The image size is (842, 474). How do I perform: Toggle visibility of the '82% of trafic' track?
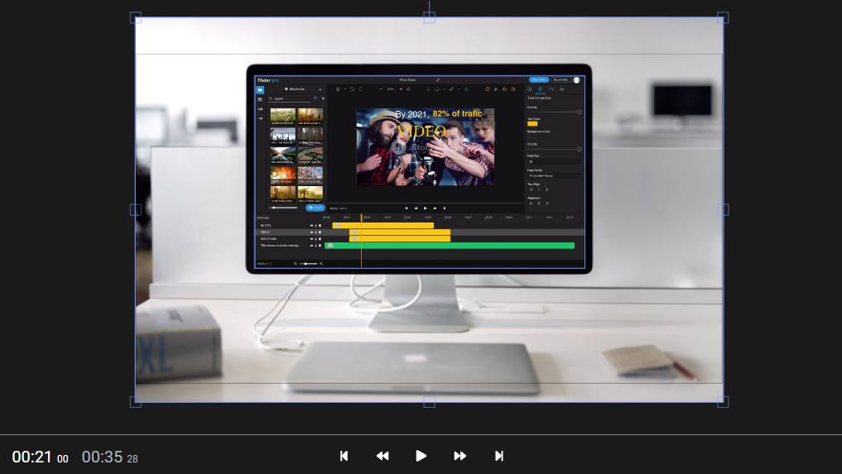point(311,238)
